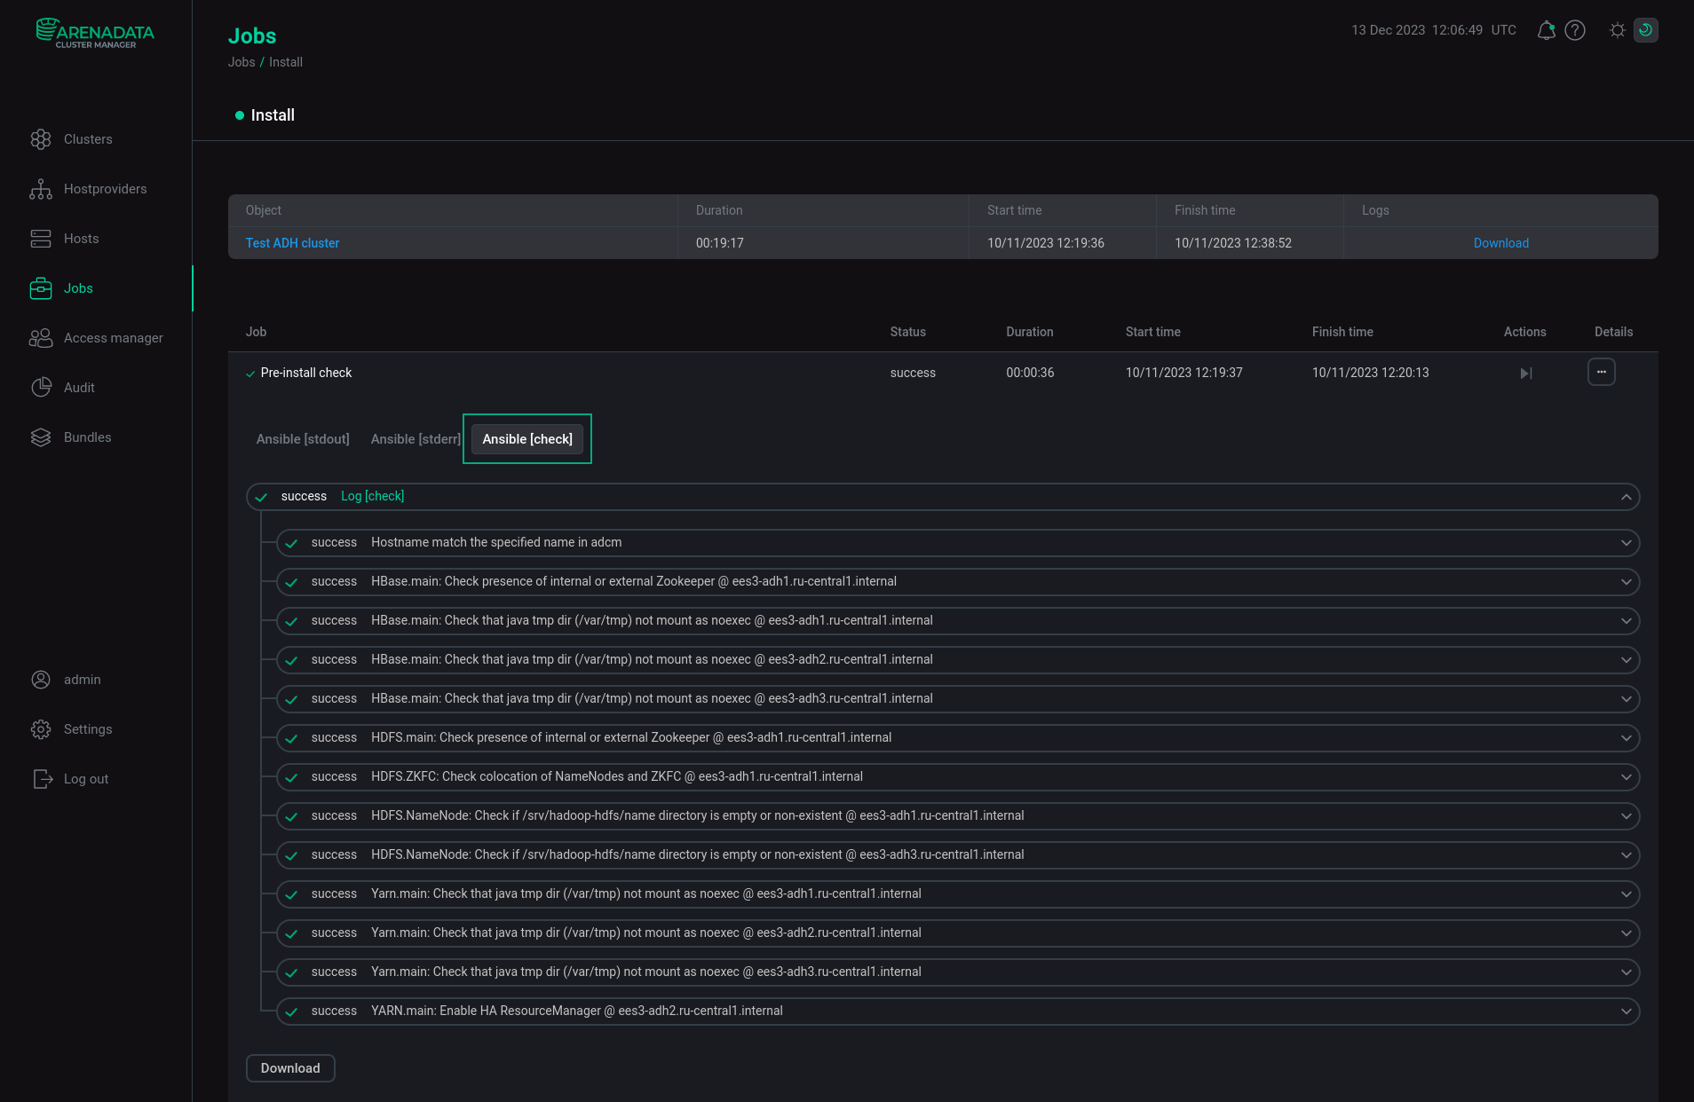1694x1102 pixels.
Task: Click the Download button below the log list
Action: tap(289, 1067)
